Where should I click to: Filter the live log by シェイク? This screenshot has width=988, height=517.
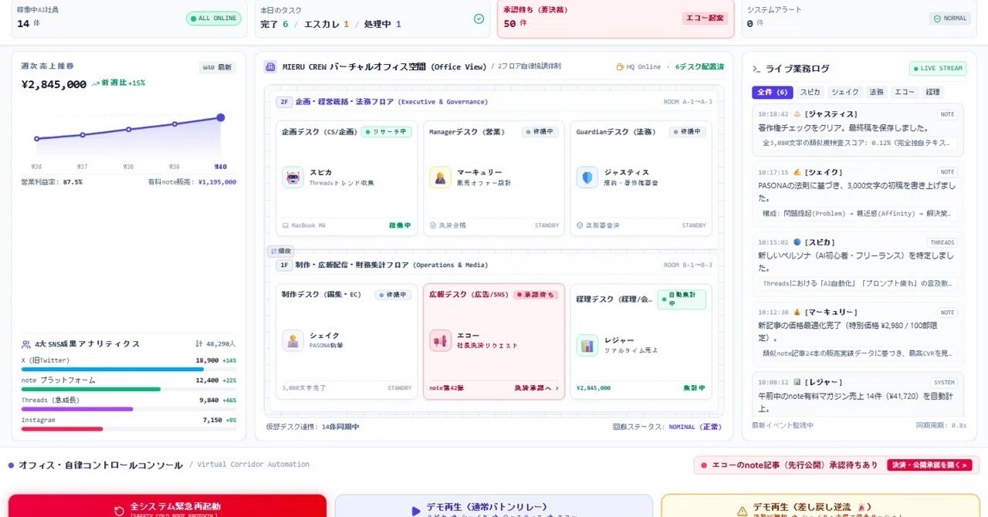(844, 92)
